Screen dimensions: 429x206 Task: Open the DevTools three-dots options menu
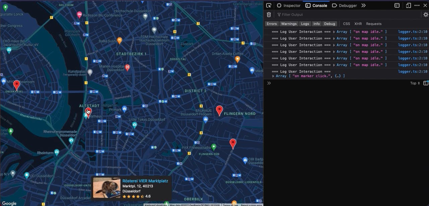pyautogui.click(x=417, y=5)
